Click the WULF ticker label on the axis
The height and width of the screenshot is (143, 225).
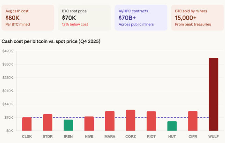pos(213,136)
